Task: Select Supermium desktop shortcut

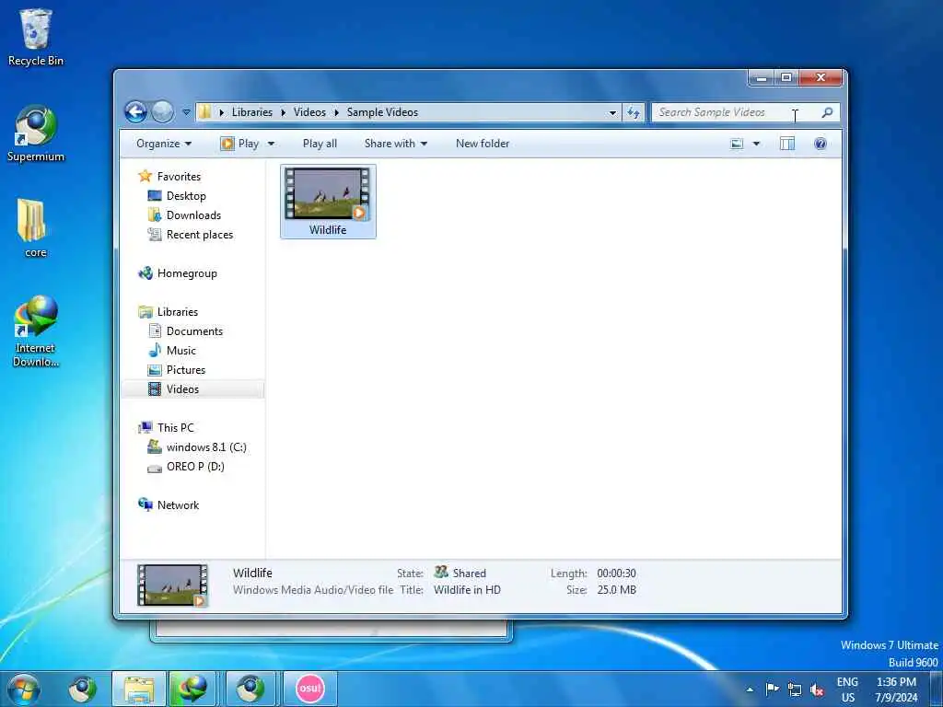Action: pyautogui.click(x=36, y=133)
